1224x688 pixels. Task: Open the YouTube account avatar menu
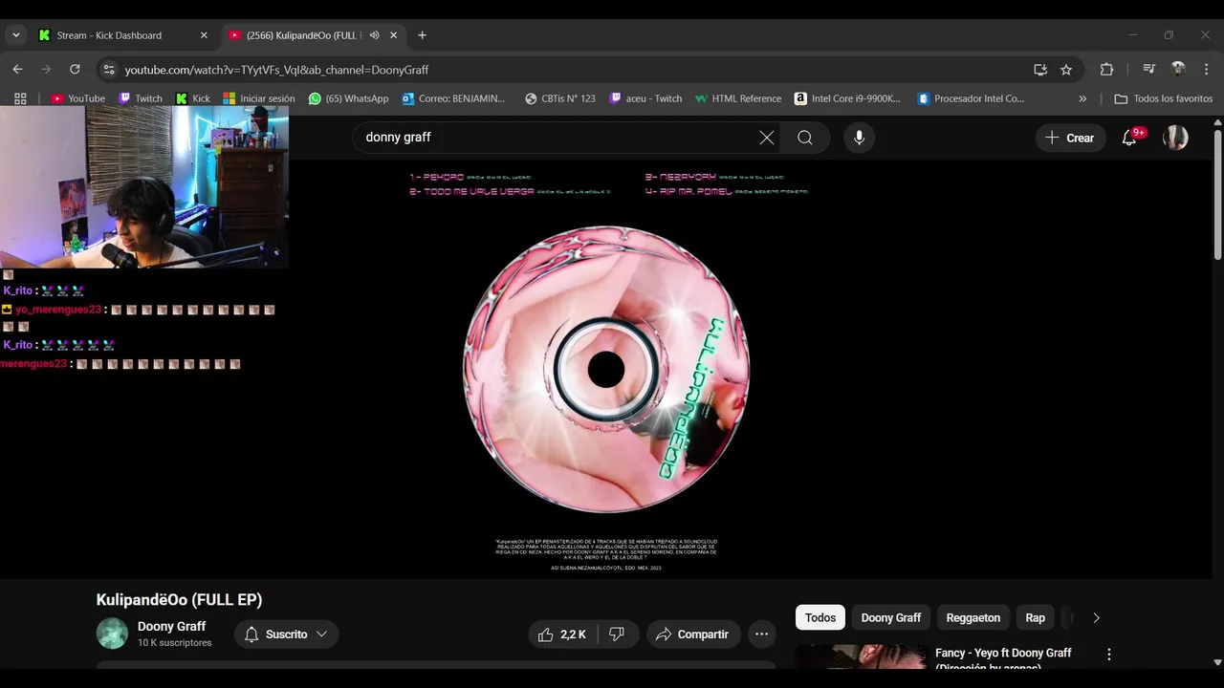coord(1175,138)
